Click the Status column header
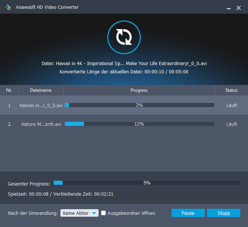 point(231,90)
